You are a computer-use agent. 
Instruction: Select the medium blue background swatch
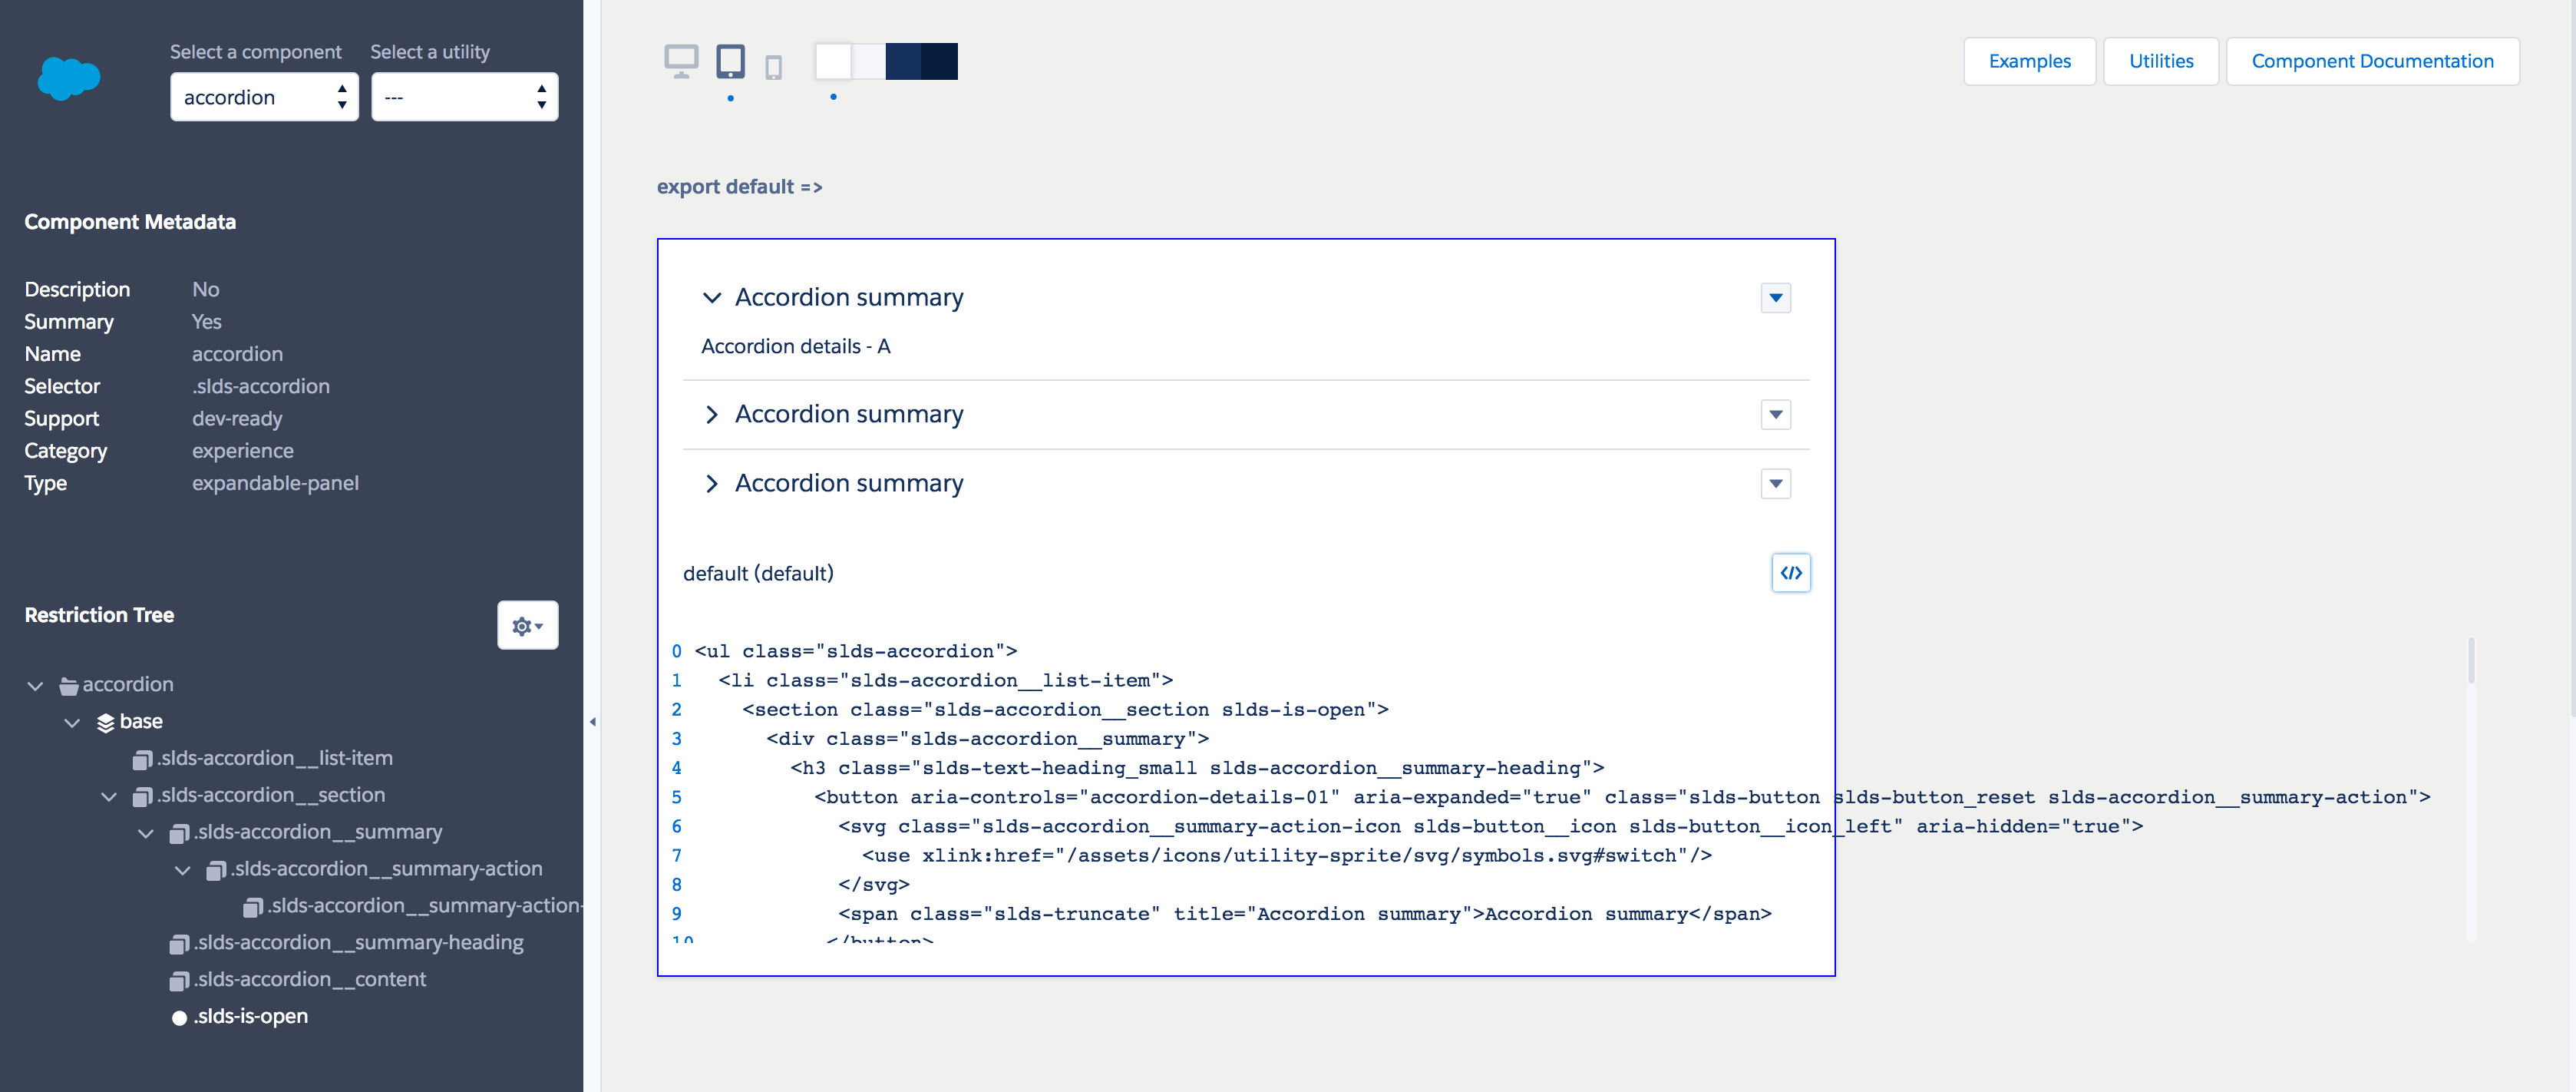click(904, 61)
